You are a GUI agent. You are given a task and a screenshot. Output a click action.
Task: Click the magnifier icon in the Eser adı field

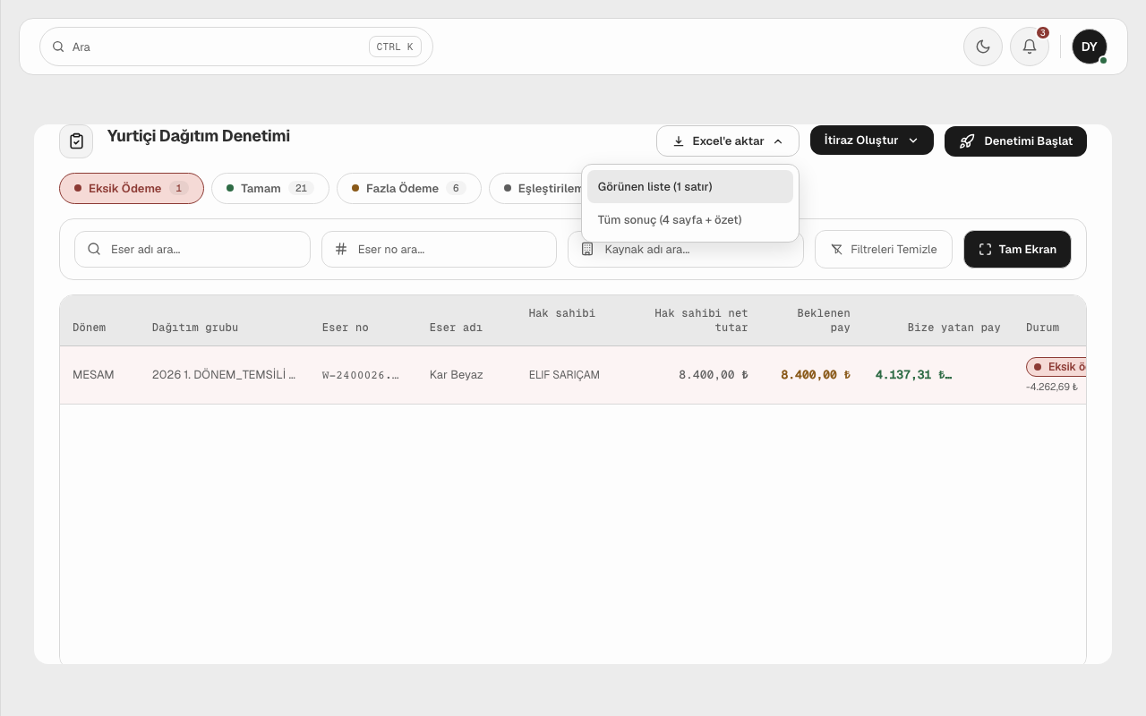(94, 249)
